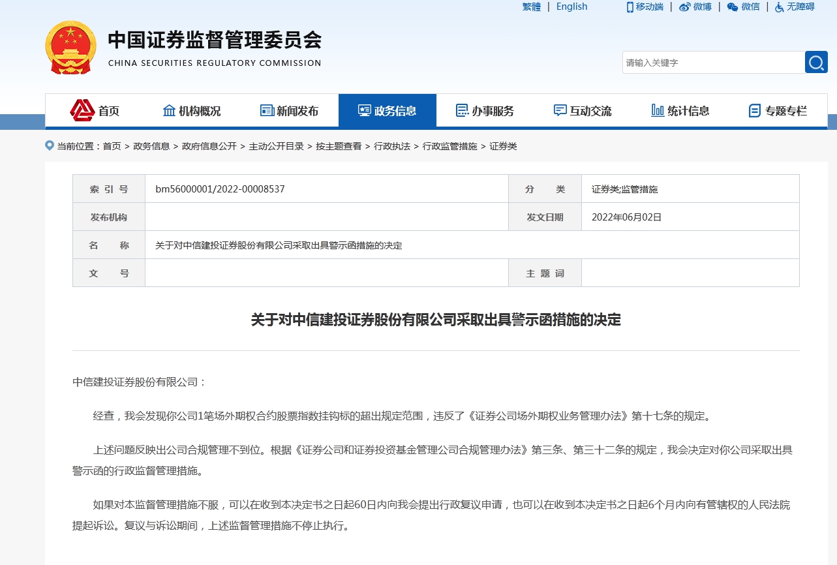This screenshot has width=837, height=565.
Task: Click the newspaper icon beside 新闻发布
Action: 267,110
